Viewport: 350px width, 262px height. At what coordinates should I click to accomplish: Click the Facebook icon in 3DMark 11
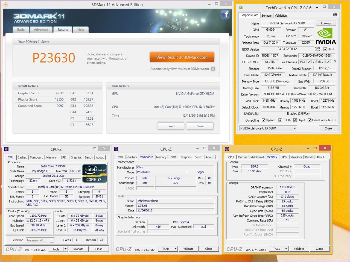point(225,14)
